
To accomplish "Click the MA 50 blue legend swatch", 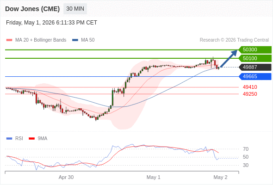I will pos(75,40).
